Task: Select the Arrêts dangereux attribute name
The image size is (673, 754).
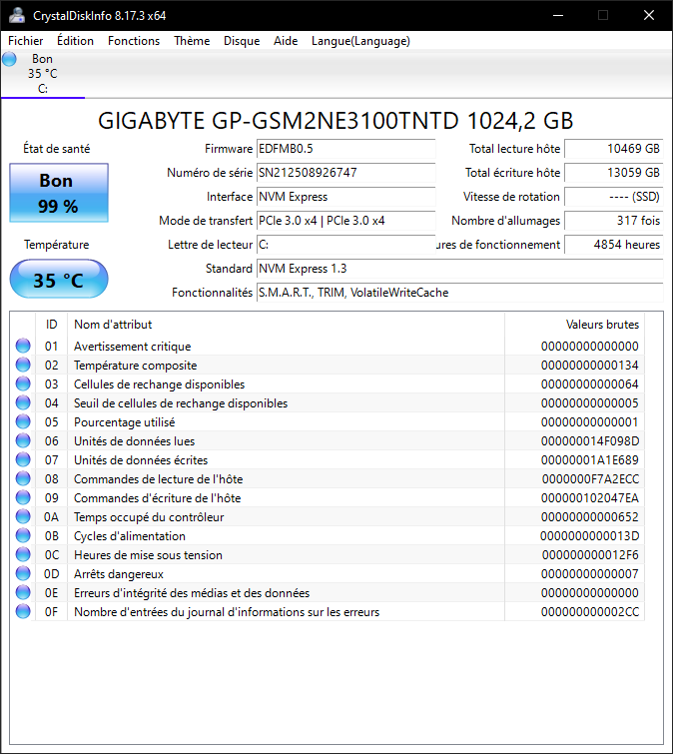Action: point(118,574)
